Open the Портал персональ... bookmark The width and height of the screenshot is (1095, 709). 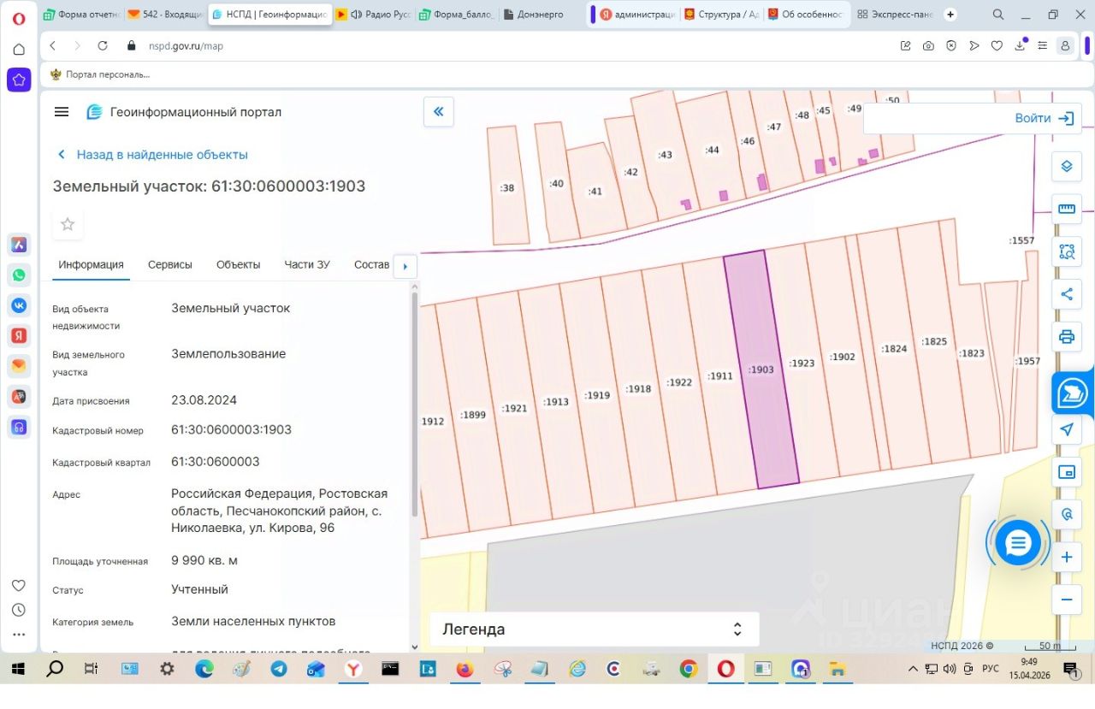(100, 74)
